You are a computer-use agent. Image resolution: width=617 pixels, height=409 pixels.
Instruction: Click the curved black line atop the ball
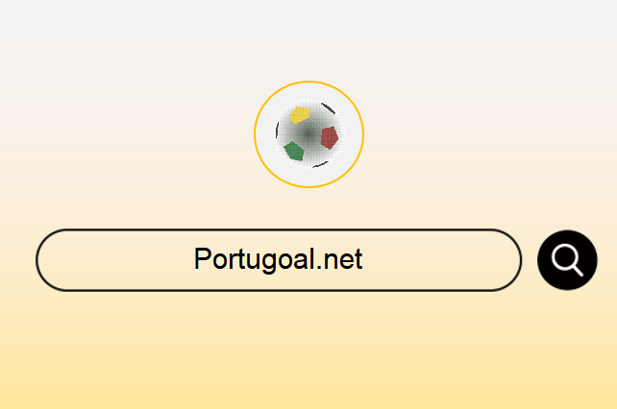328,108
